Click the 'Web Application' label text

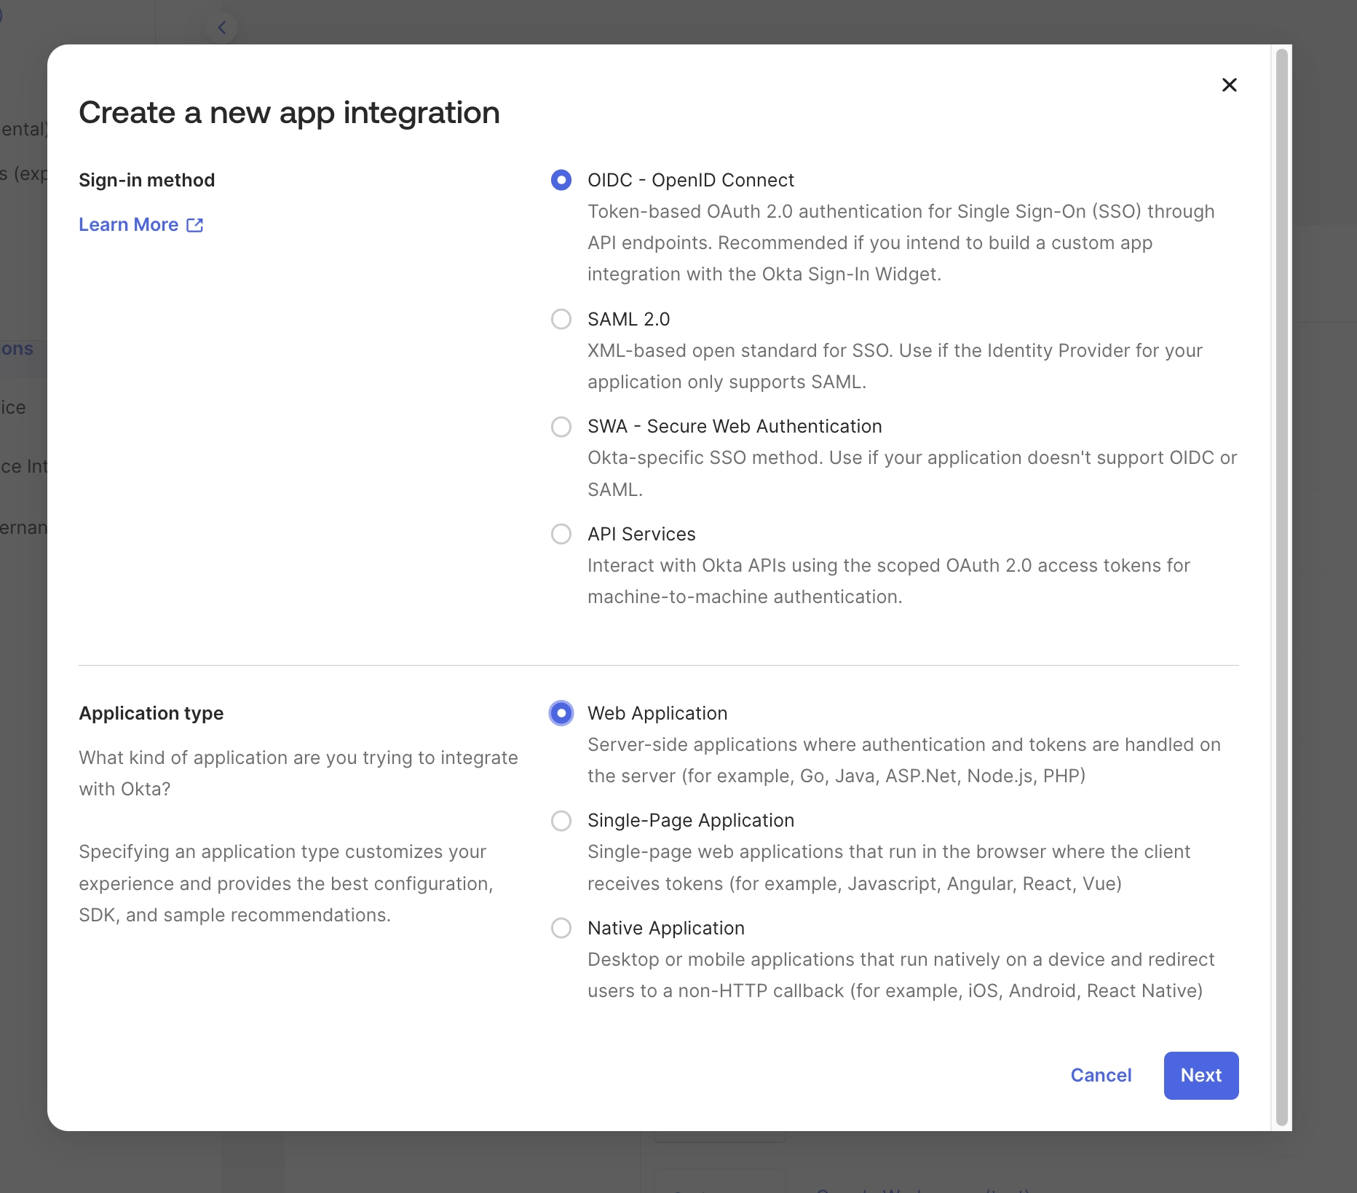click(657, 713)
